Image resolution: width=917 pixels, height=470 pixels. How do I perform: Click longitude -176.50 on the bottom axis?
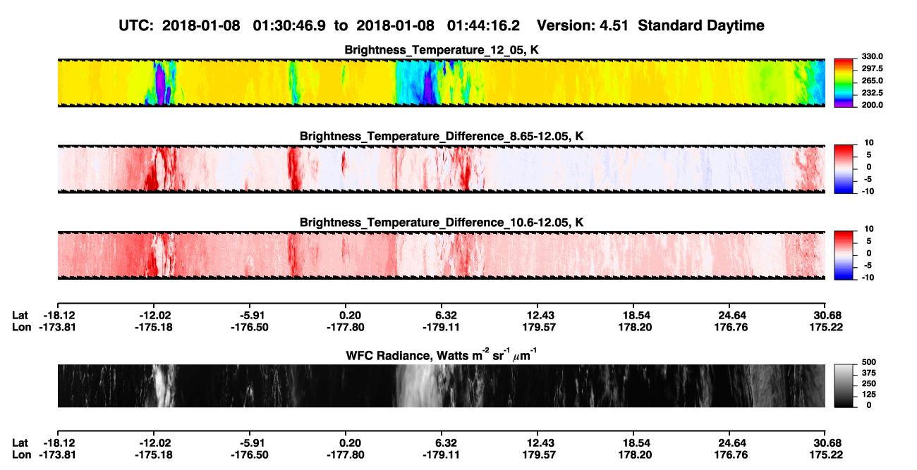pyautogui.click(x=249, y=455)
